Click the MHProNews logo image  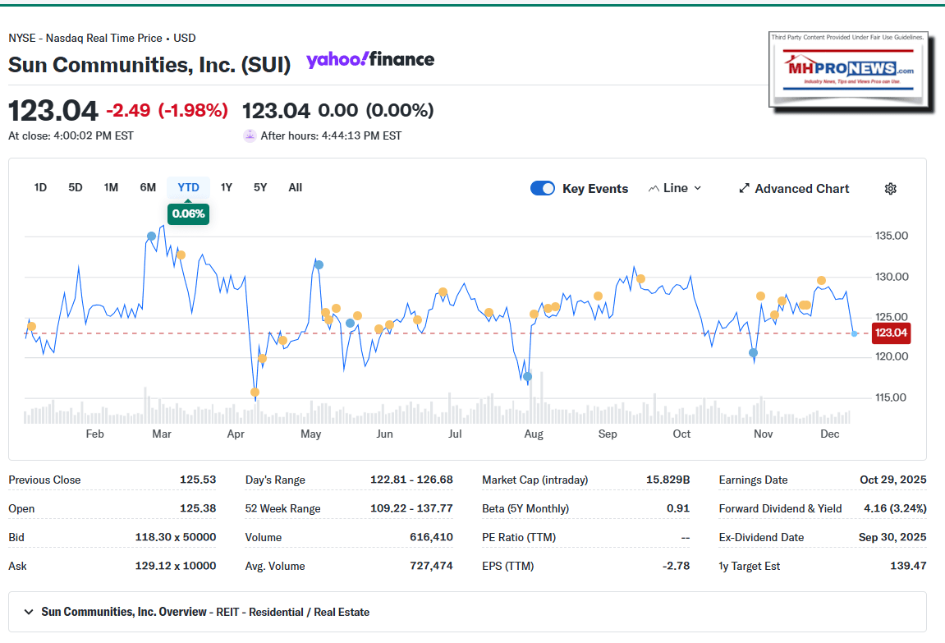849,69
